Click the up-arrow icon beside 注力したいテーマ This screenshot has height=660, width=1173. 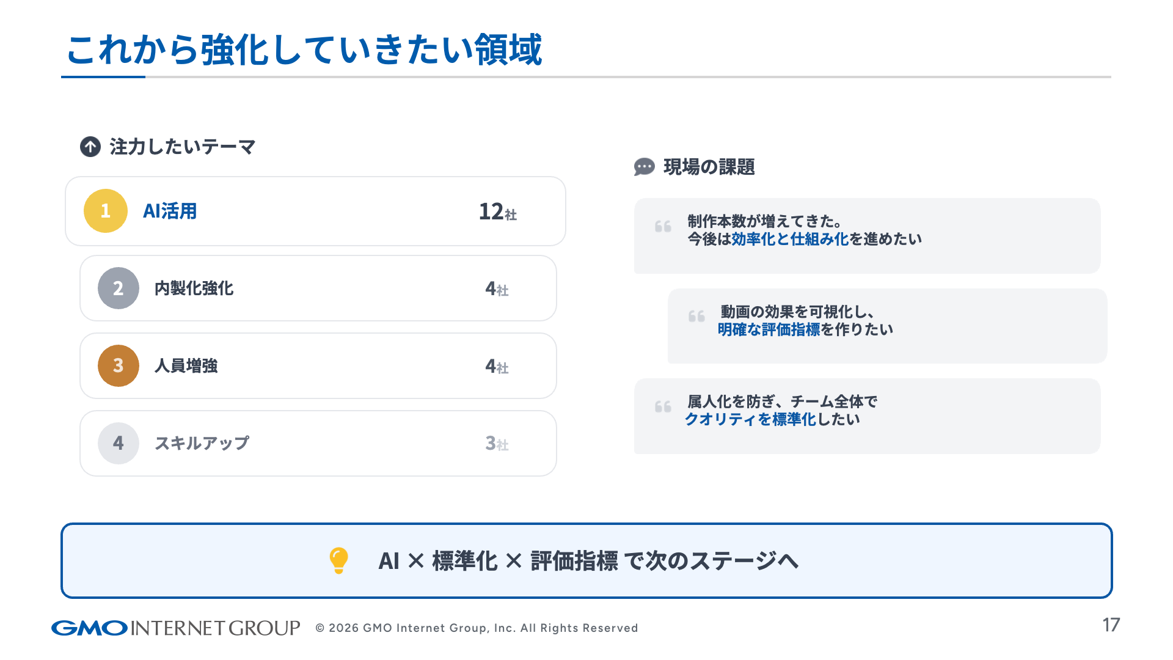pos(90,147)
